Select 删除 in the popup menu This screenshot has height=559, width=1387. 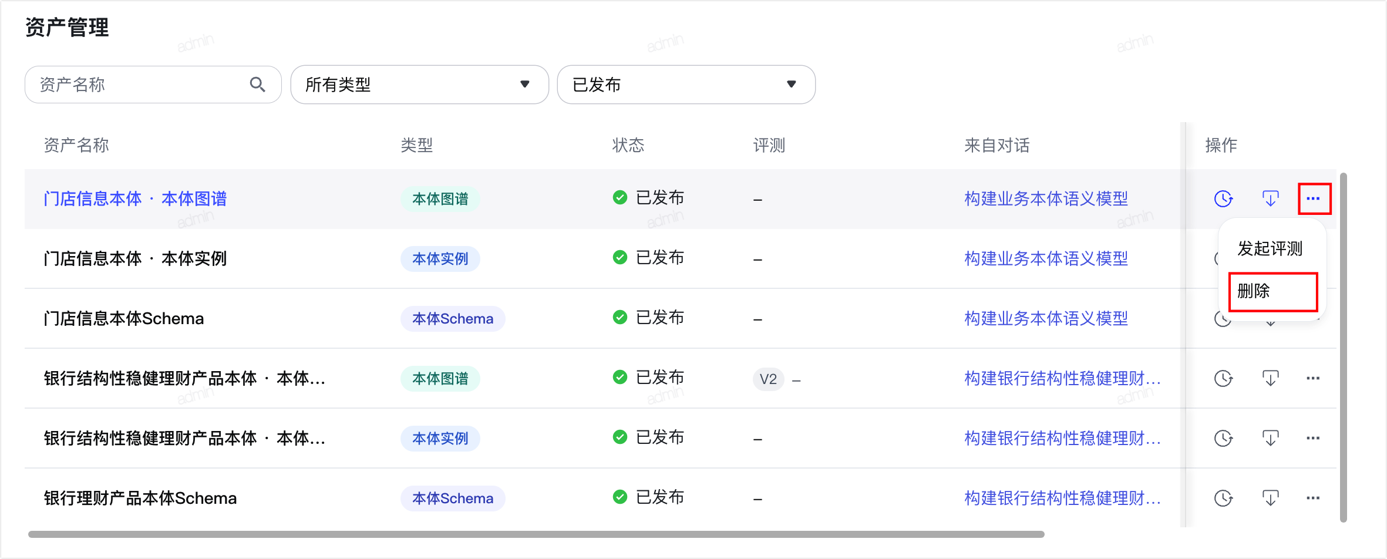(1273, 291)
